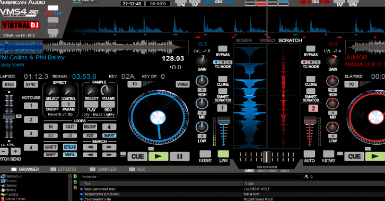Switch to the EFFECTS tab

[66, 170]
